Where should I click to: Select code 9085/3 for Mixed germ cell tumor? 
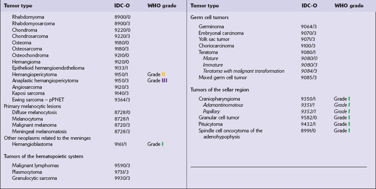point(308,78)
